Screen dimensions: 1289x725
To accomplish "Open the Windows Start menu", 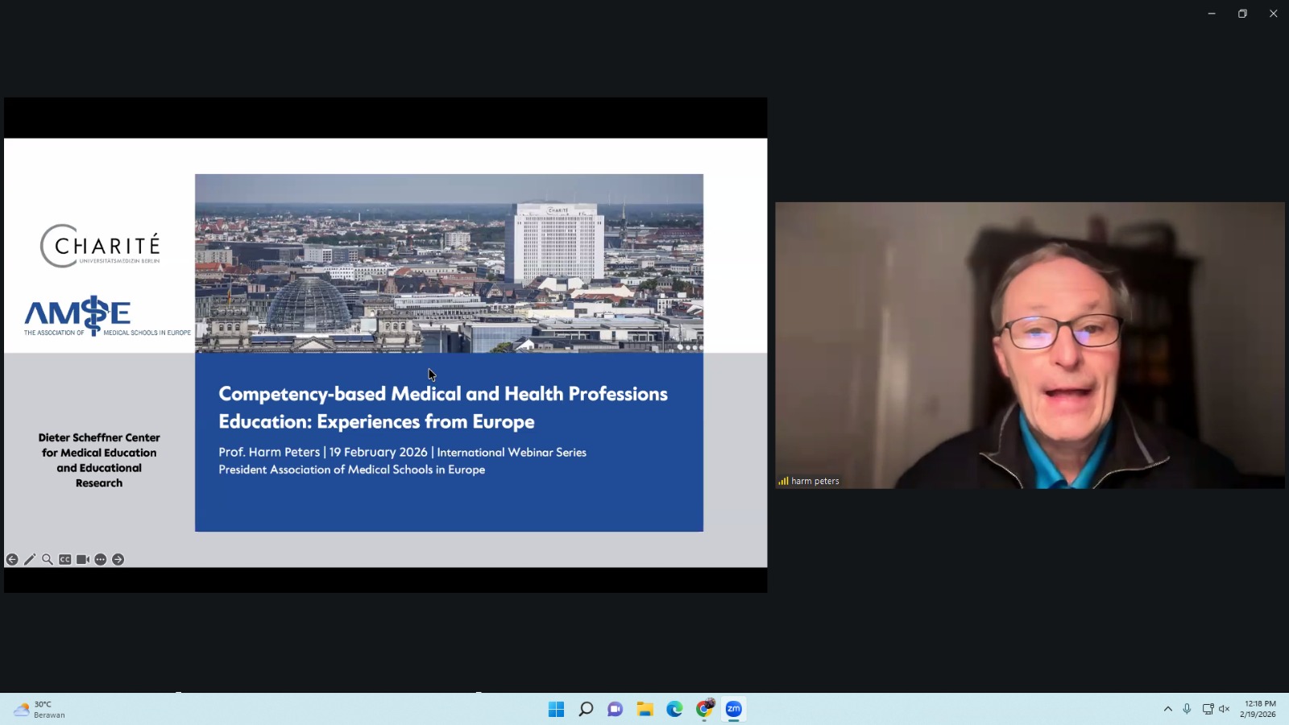I will pyautogui.click(x=556, y=709).
